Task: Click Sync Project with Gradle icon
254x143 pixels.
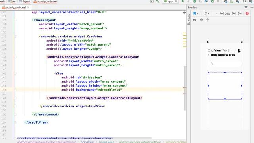Action: pyautogui.click(x=225, y=1)
